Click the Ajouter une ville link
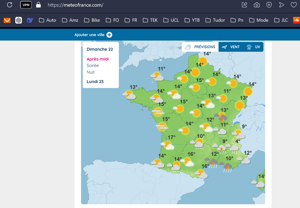The image size is (300, 208). 89,35
